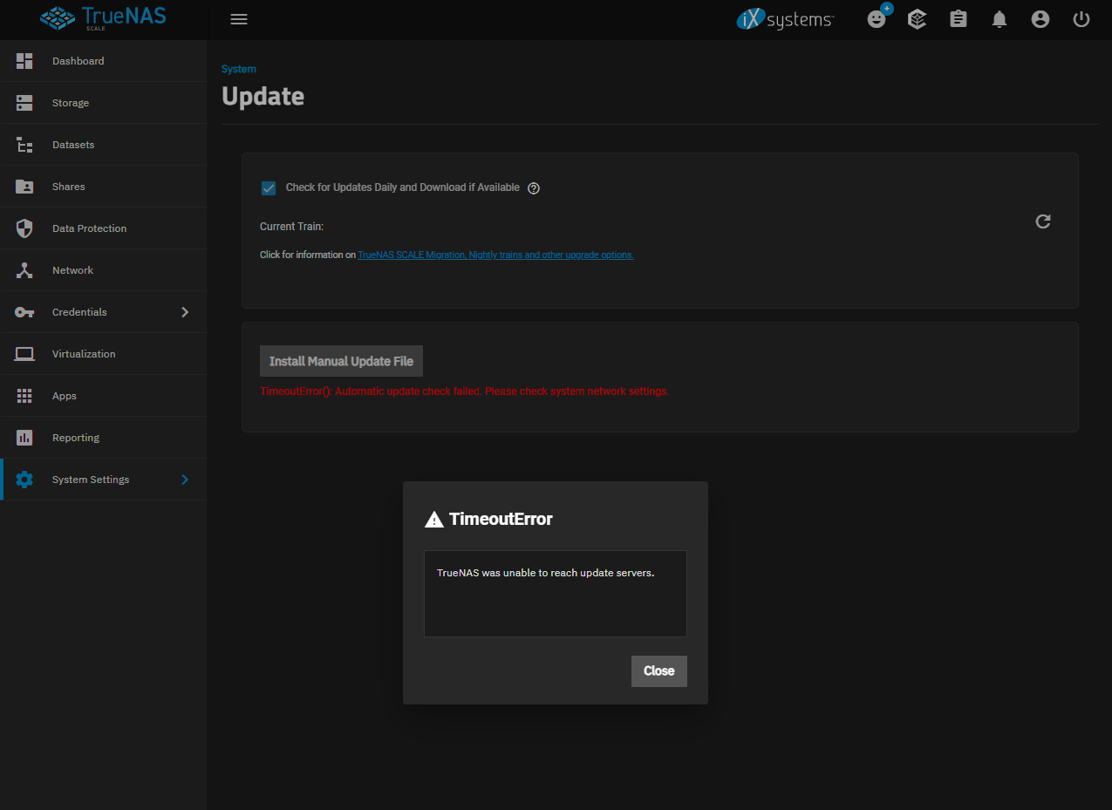Go to Dashboard in sidebar

103,61
